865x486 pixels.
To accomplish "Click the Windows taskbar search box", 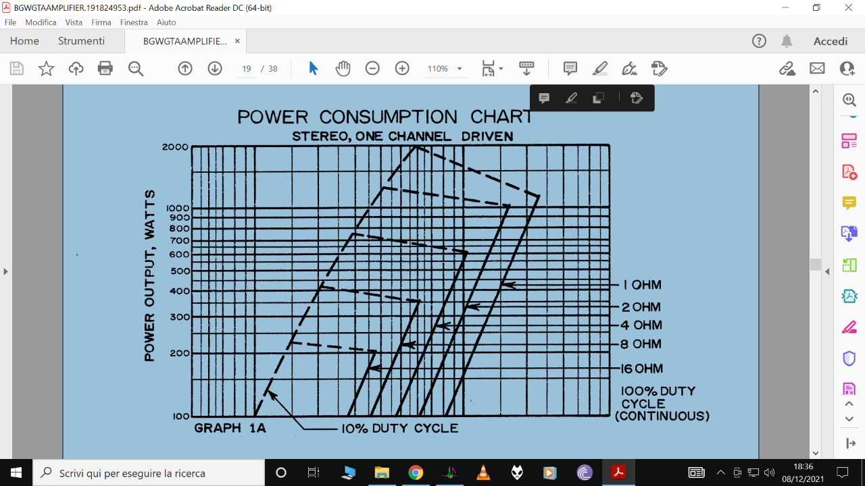I will [x=149, y=473].
